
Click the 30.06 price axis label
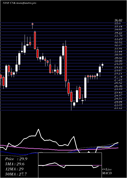tap(118, 61)
